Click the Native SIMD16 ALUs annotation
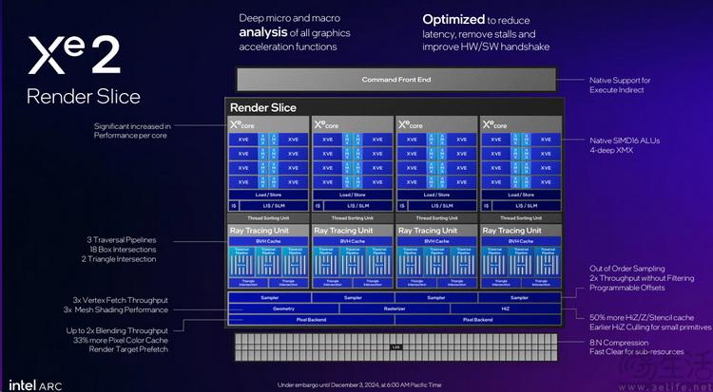This screenshot has height=392, width=713. [625, 140]
